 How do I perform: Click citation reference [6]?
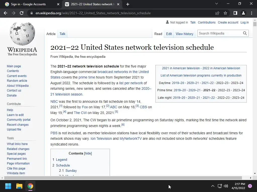123,124
